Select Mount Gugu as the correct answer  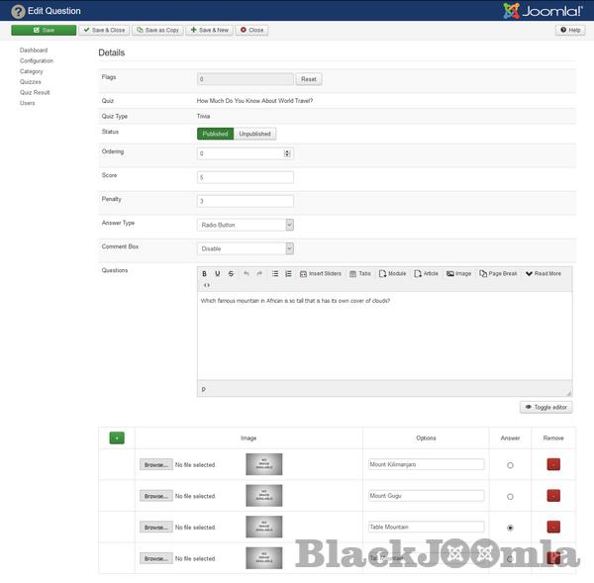[510, 496]
